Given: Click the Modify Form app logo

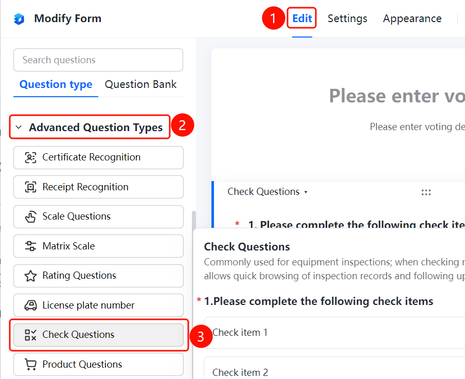Looking at the screenshot, I should click(19, 19).
